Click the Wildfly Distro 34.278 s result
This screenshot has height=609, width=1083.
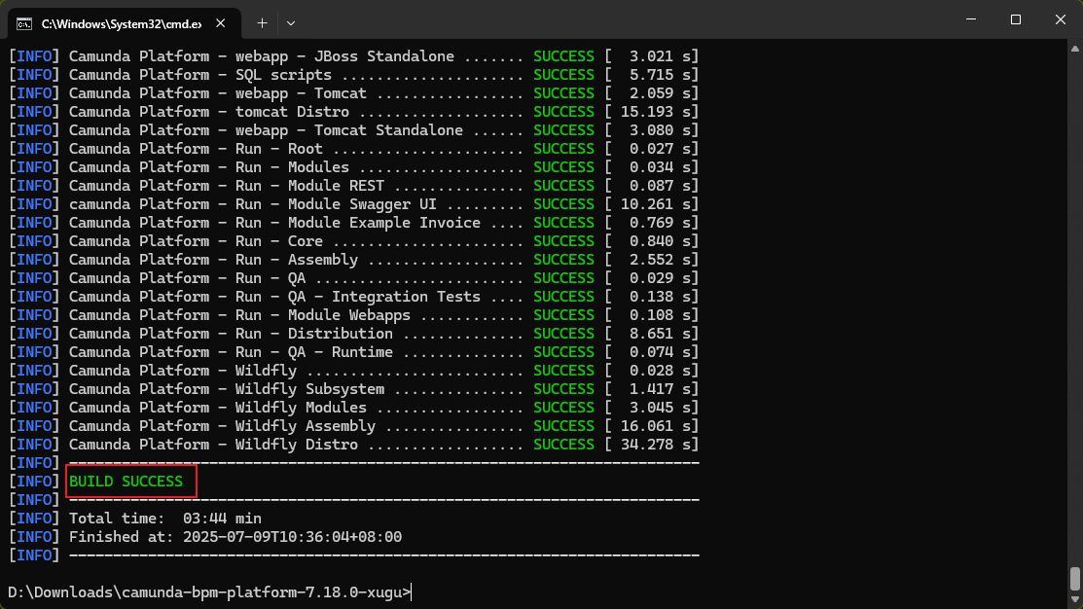[650, 445]
